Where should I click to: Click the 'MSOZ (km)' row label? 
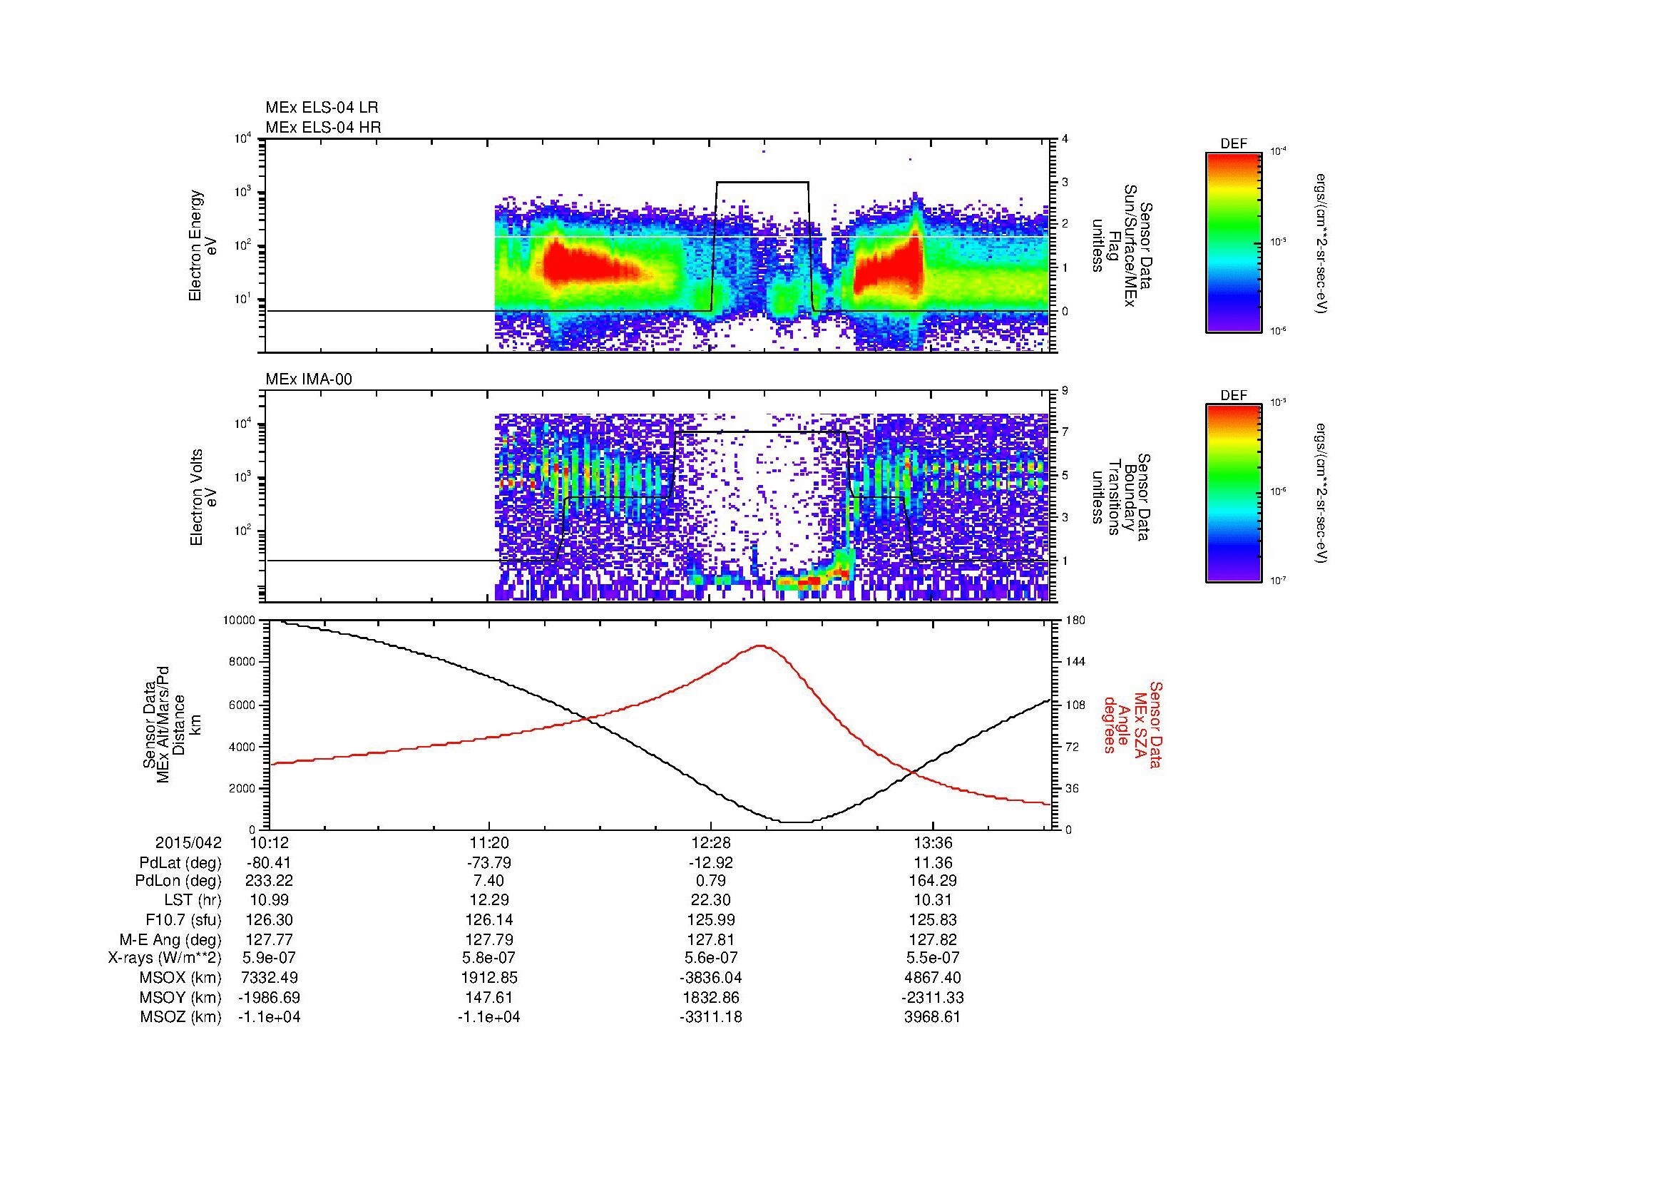(x=181, y=1018)
